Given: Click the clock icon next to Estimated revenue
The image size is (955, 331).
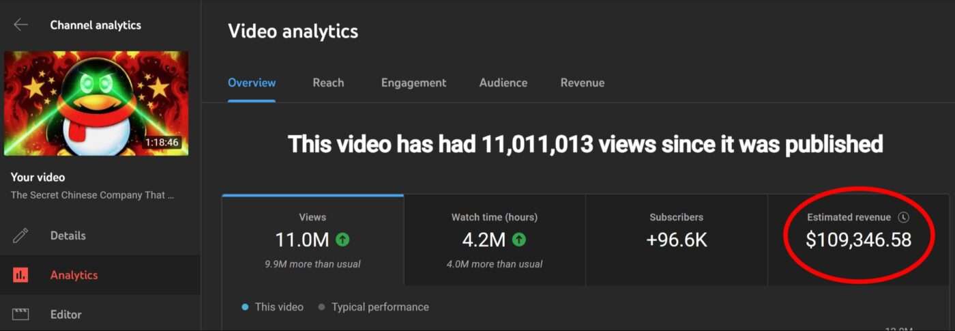Looking at the screenshot, I should (x=903, y=217).
